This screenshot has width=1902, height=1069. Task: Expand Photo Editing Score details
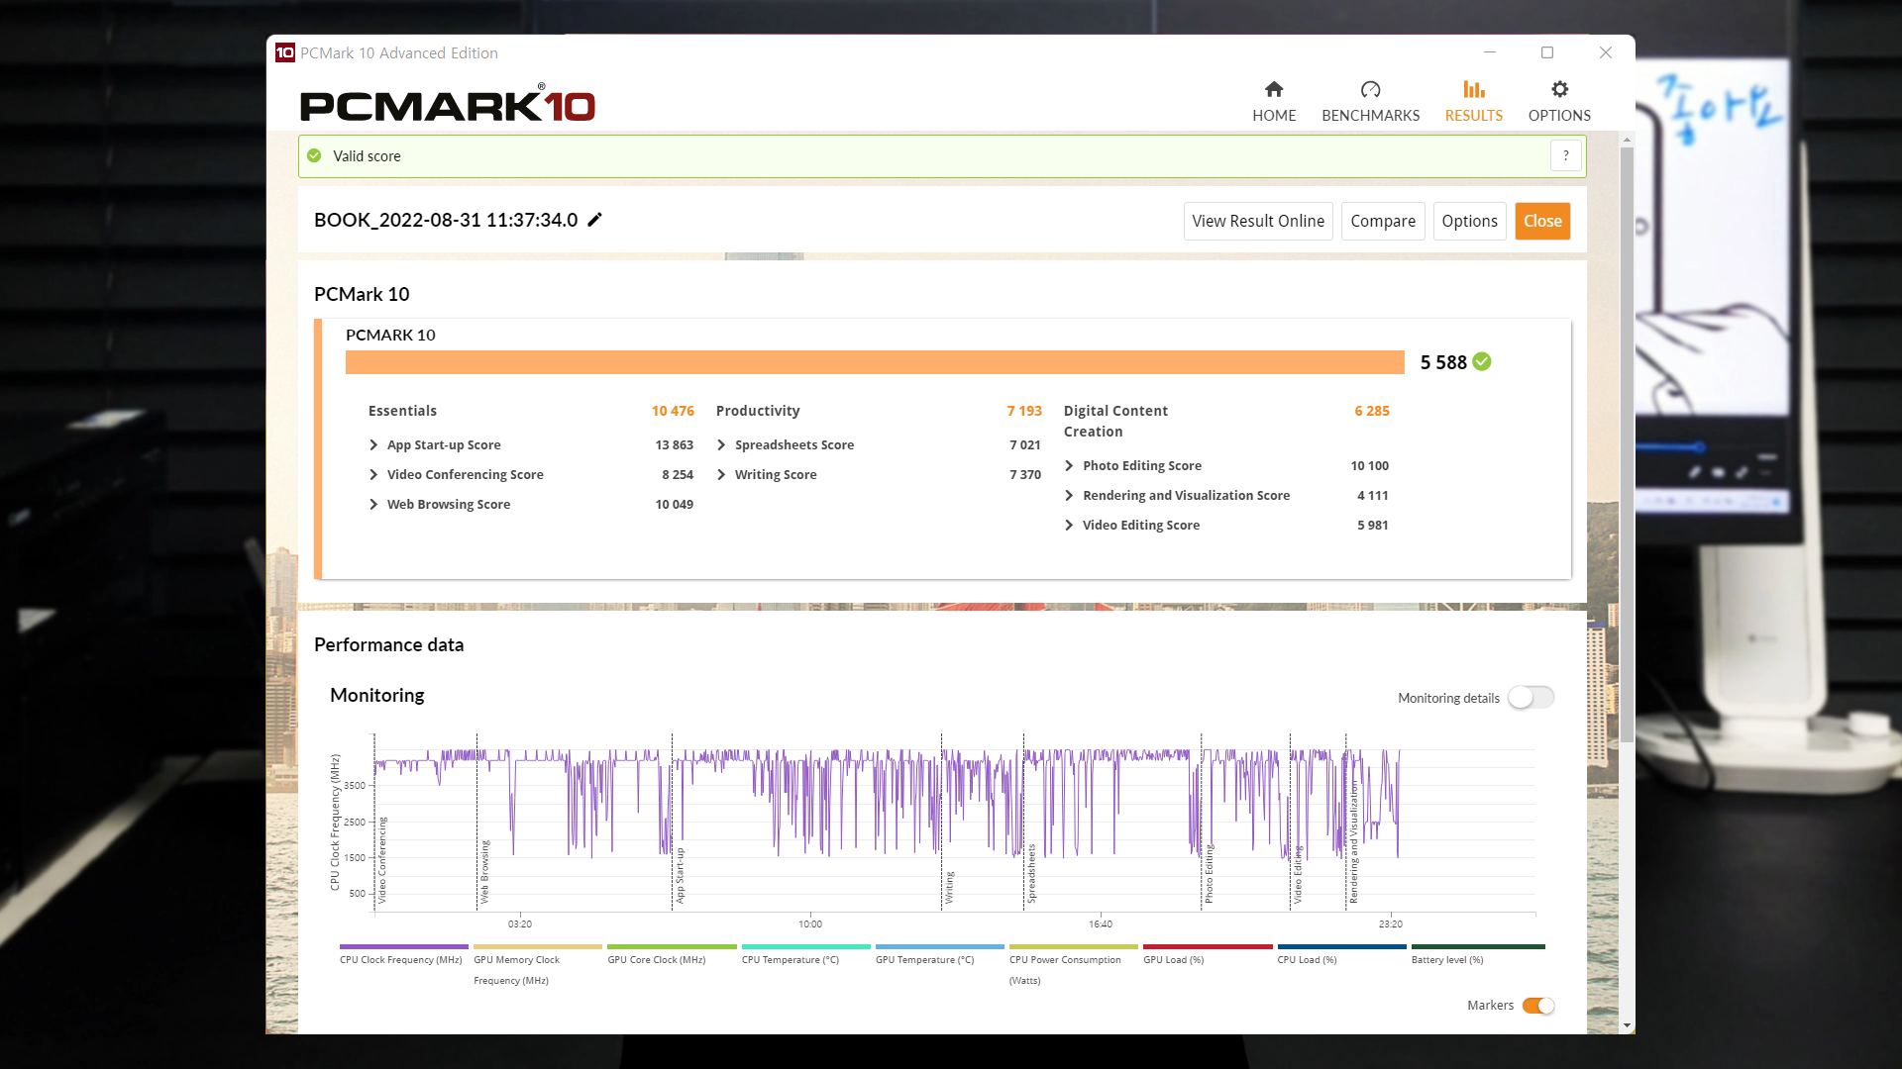tap(1070, 466)
